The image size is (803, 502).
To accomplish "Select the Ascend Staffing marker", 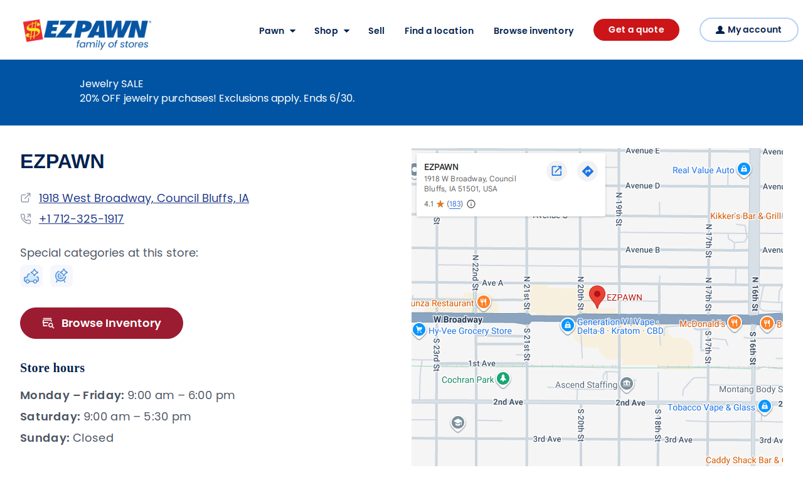I will point(626,384).
